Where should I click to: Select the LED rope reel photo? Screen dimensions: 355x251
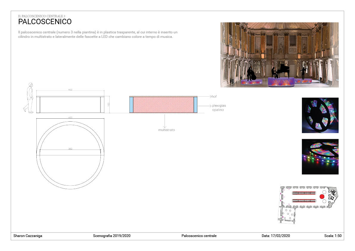(320, 115)
